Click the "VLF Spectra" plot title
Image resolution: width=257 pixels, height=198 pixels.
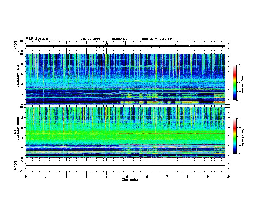coord(37,38)
